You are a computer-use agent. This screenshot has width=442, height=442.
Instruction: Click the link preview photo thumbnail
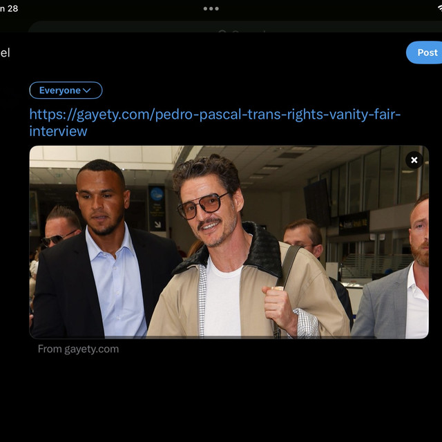pyautogui.click(x=229, y=242)
